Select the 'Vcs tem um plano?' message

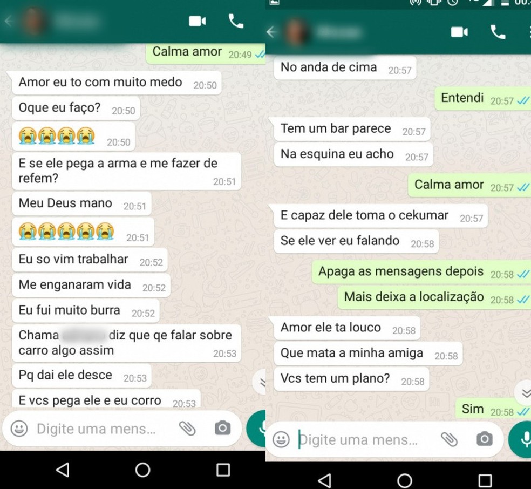351,378
